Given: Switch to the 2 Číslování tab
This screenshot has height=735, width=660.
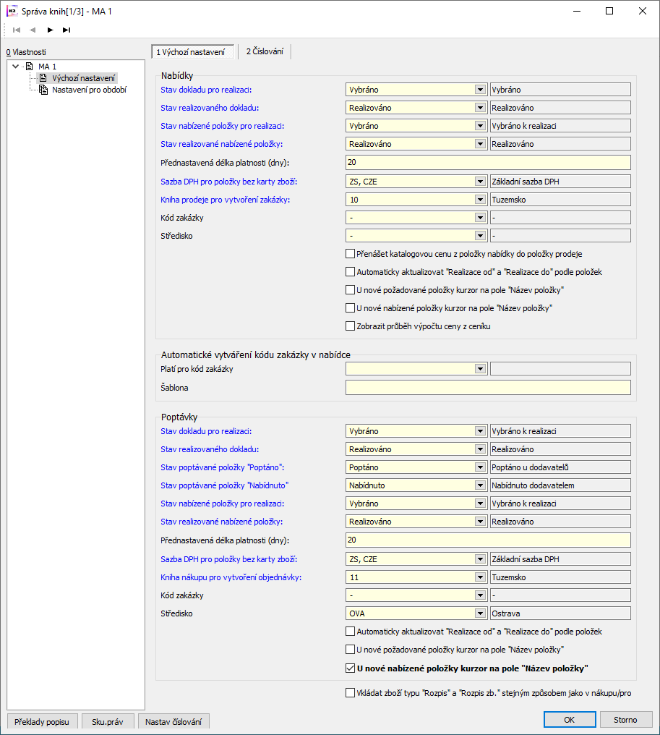Looking at the screenshot, I should 265,51.
